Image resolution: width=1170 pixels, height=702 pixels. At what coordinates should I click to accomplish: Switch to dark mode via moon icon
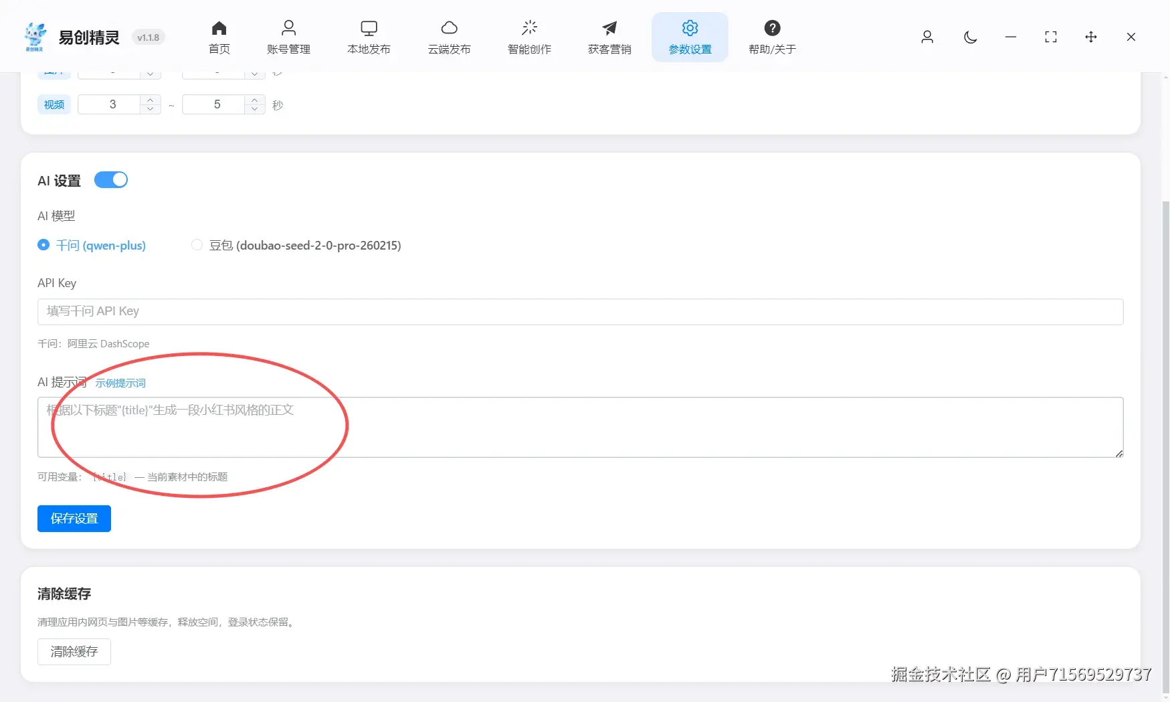pyautogui.click(x=971, y=37)
